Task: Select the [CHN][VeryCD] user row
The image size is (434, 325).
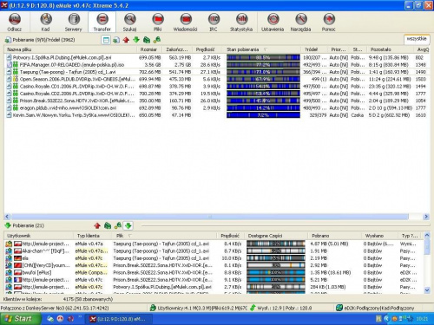Action: [214, 265]
